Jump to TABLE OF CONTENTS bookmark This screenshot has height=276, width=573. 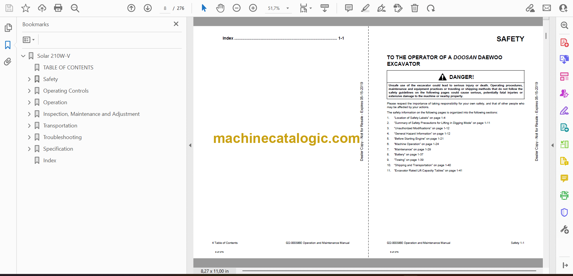click(x=68, y=68)
